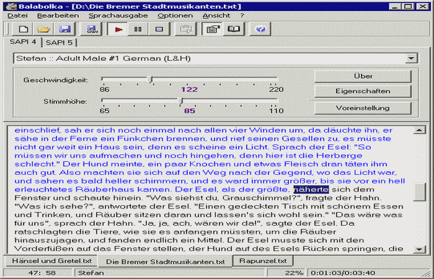This screenshot has width=434, height=279.
Task: Toggle the voice settings panel icon
Action: pyautogui.click(x=213, y=29)
